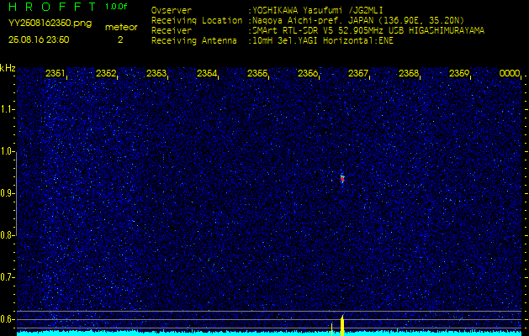Click the 0.7 kHz frequency label
Viewport: 529px width, 336px height.
point(6,277)
